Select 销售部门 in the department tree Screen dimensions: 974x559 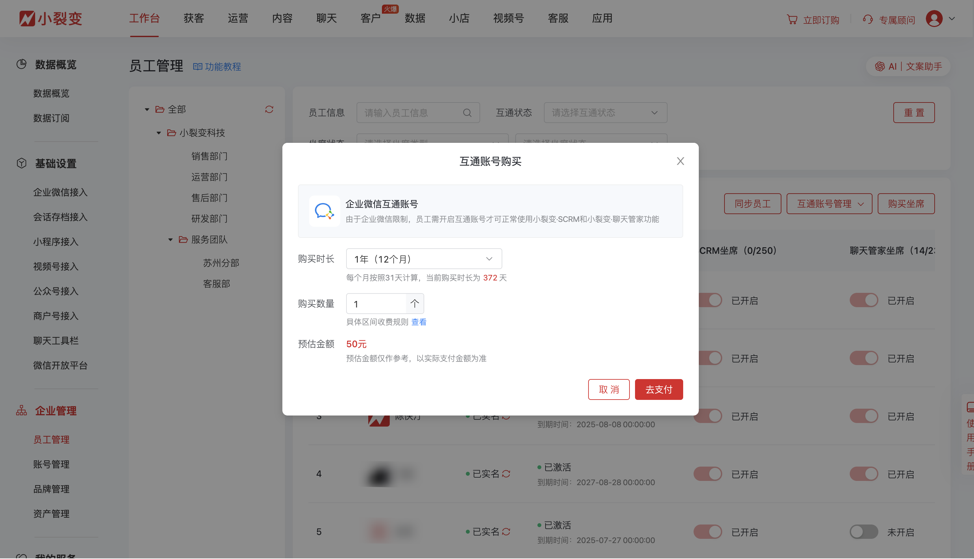coord(210,156)
